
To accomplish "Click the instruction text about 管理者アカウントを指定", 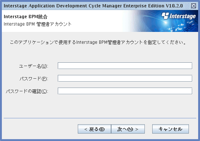I will point(98,42).
